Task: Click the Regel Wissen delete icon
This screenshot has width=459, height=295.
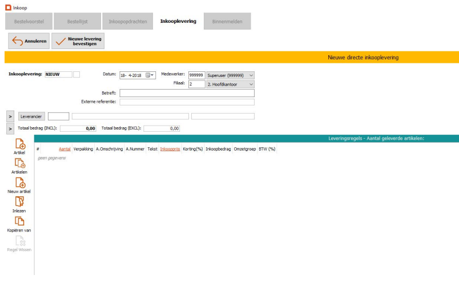Action: [x=19, y=241]
